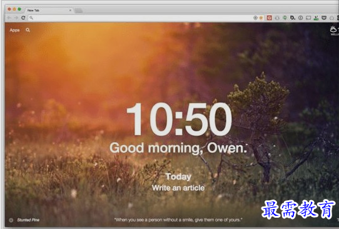The image size is (339, 229).
Task: Click the Today focus heading
Action: pos(179,176)
